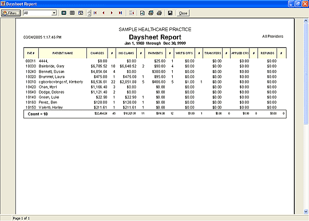
Task: Click insurance claims value $2,851.88
Action: tap(128, 82)
